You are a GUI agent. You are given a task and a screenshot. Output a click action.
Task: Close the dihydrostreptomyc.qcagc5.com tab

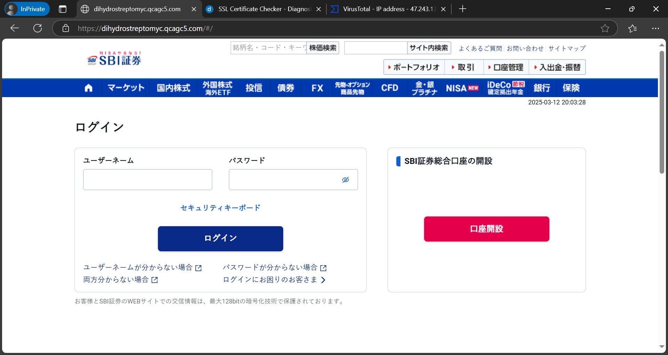coord(194,9)
